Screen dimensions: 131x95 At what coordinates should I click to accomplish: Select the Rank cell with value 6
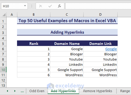pyautogui.click(x=34, y=75)
